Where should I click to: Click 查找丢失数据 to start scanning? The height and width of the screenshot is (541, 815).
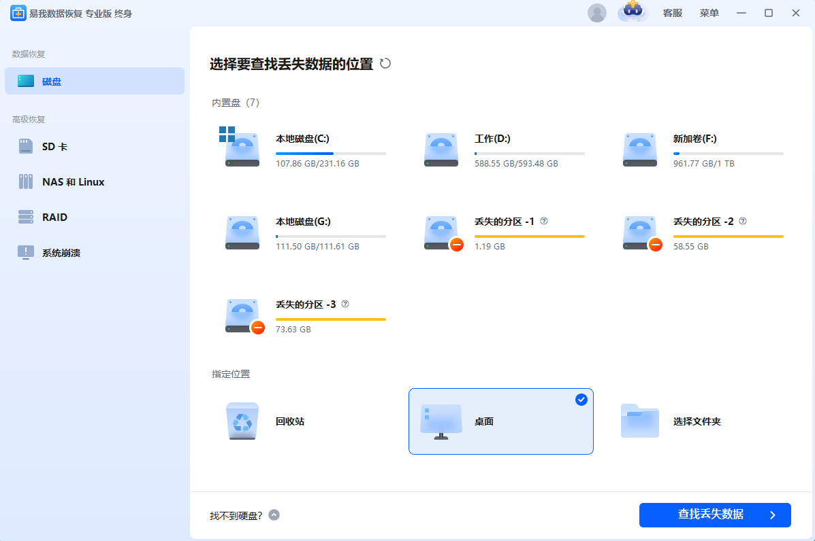pos(714,515)
